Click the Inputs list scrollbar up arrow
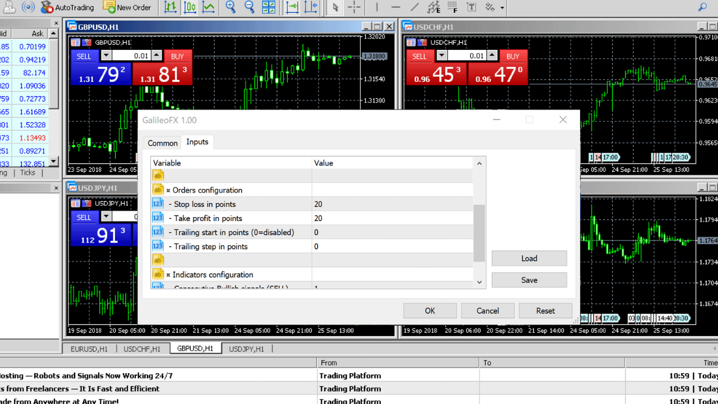The width and height of the screenshot is (718, 404). pyautogui.click(x=479, y=163)
